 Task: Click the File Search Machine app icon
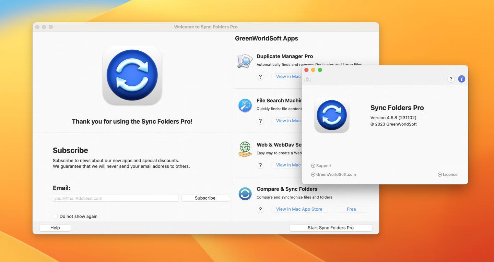pyautogui.click(x=245, y=105)
